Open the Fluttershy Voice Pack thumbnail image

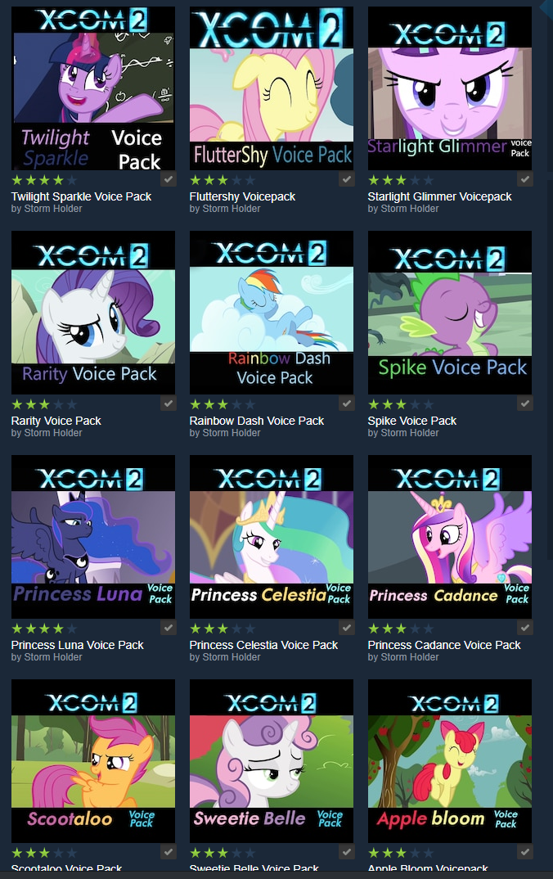271,88
